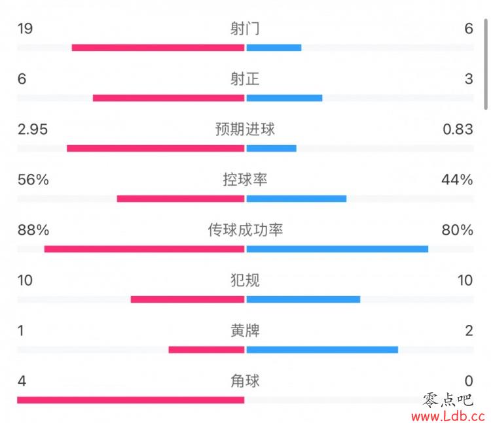Click the blue 射门 bar for 6 shots
This screenshot has height=423, width=491.
[274, 48]
